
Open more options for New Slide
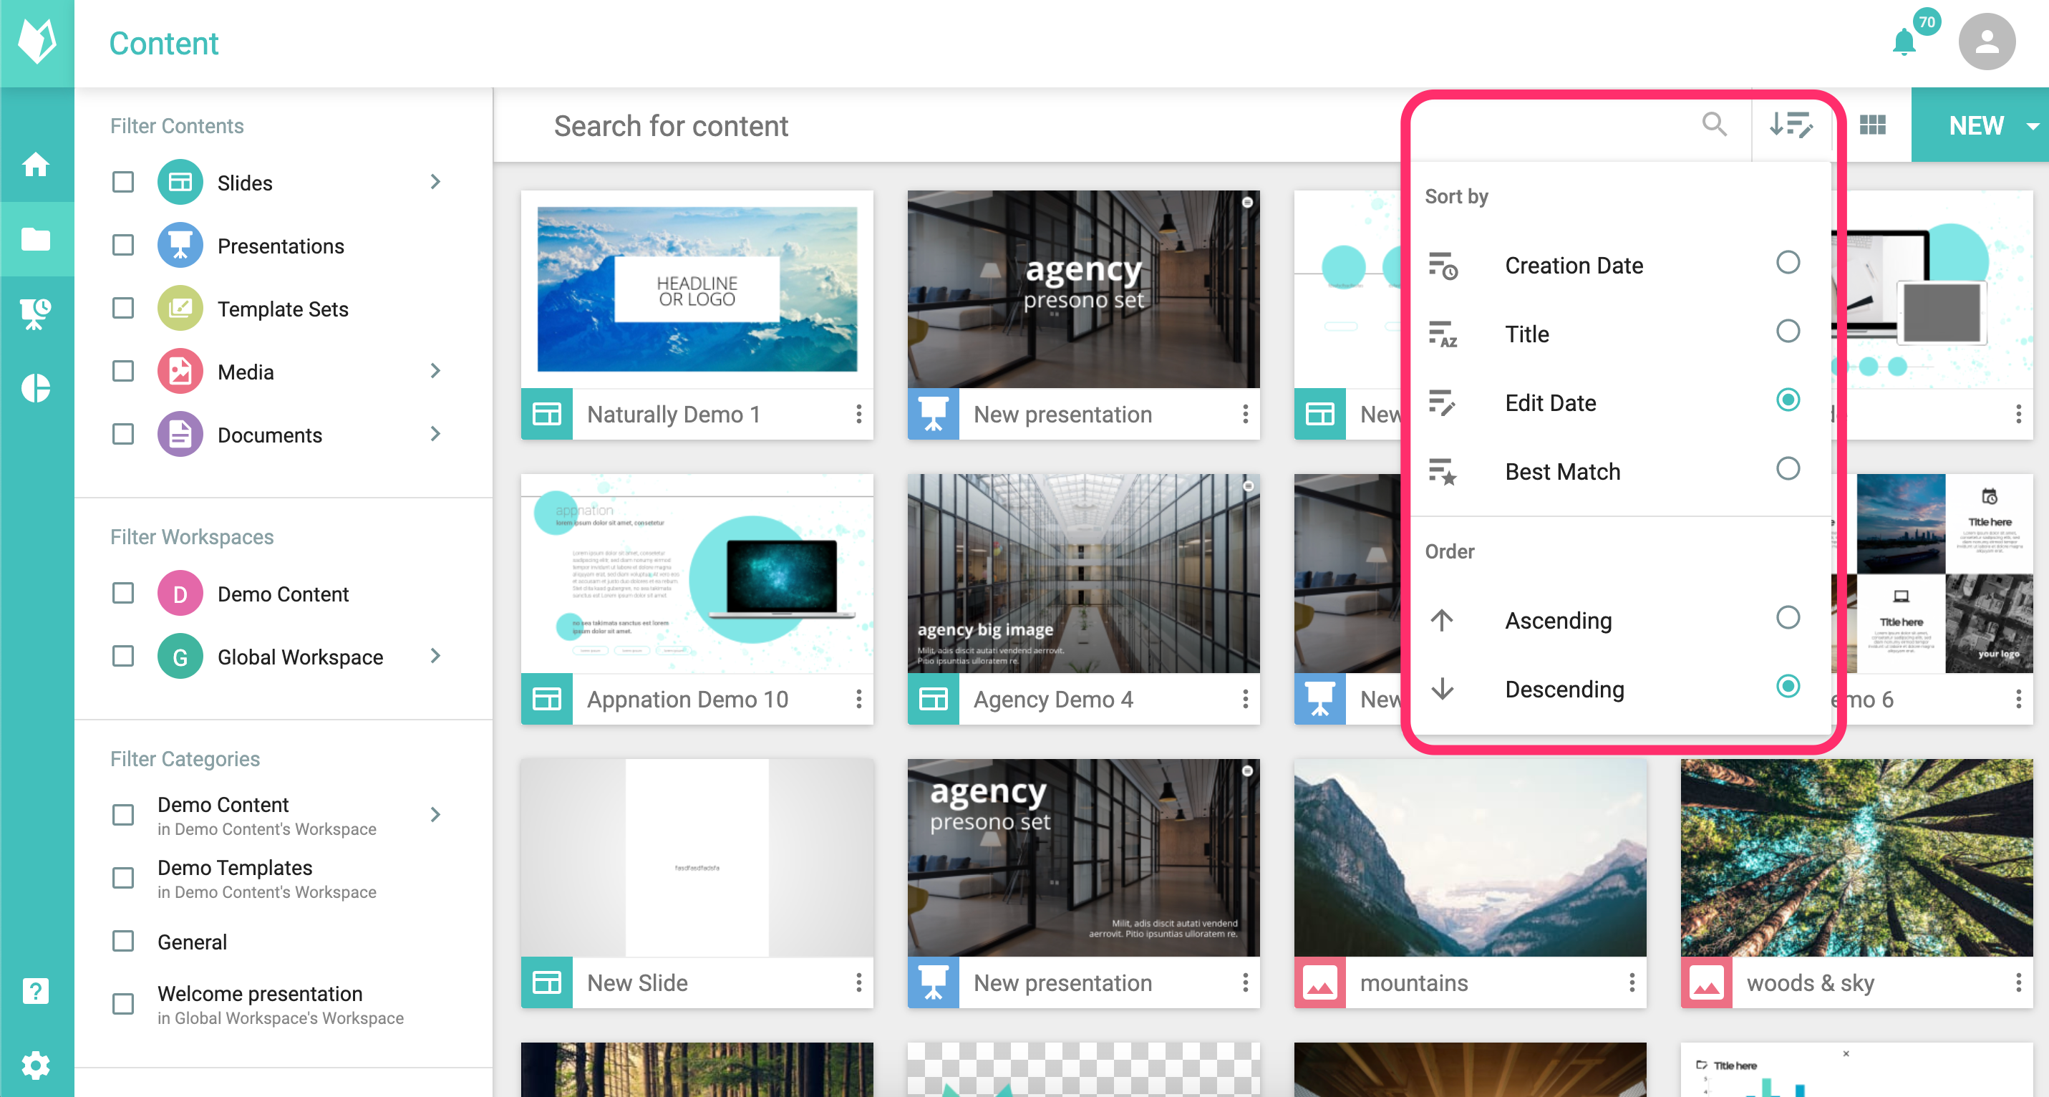click(x=859, y=982)
